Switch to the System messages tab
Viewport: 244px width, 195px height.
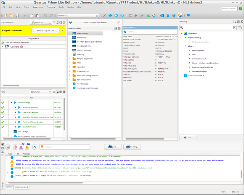9,187
